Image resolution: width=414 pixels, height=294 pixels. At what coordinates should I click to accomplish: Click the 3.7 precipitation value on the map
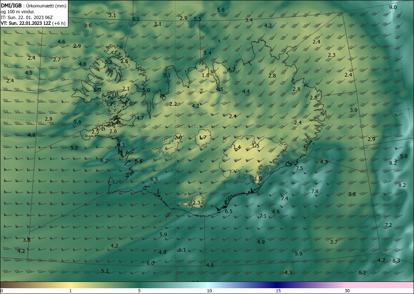[334, 242]
